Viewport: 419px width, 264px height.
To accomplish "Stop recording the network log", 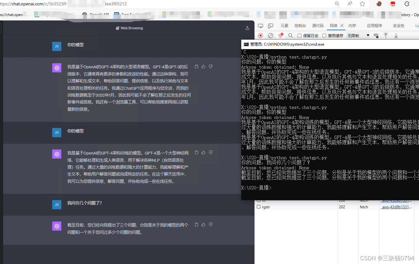I will [x=260, y=36].
